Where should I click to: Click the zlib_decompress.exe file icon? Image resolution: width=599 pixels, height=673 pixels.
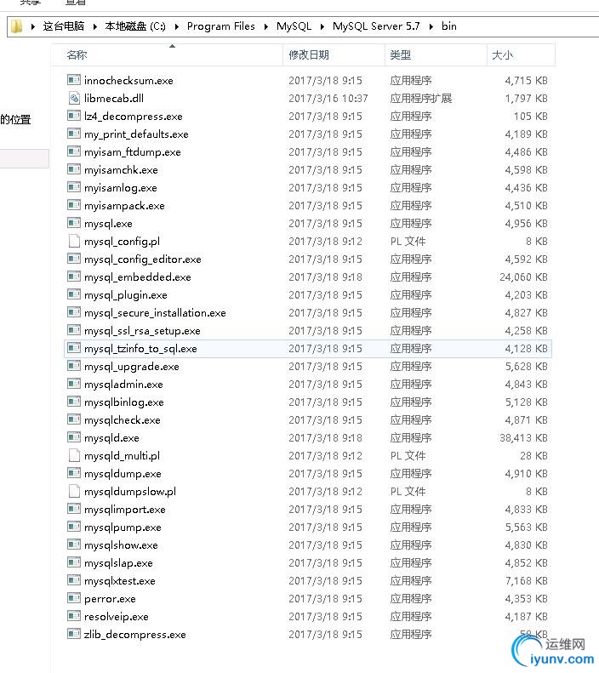[74, 634]
